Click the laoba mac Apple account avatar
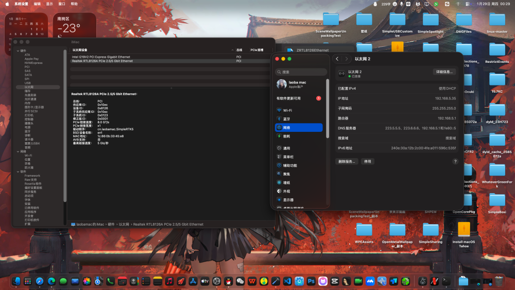Image resolution: width=515 pixels, height=290 pixels. pyautogui.click(x=281, y=84)
